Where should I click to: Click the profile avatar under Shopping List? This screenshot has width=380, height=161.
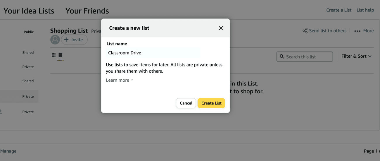55,40
